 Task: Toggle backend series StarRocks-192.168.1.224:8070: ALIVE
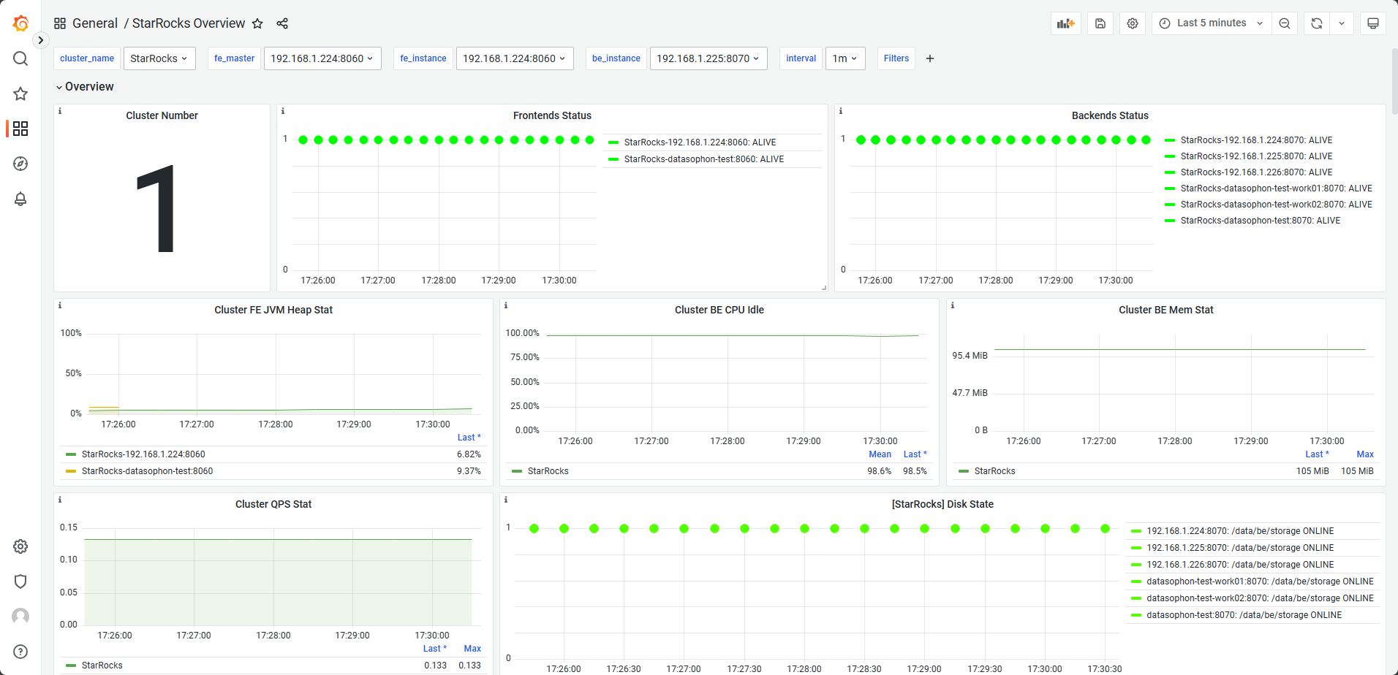pos(1256,140)
